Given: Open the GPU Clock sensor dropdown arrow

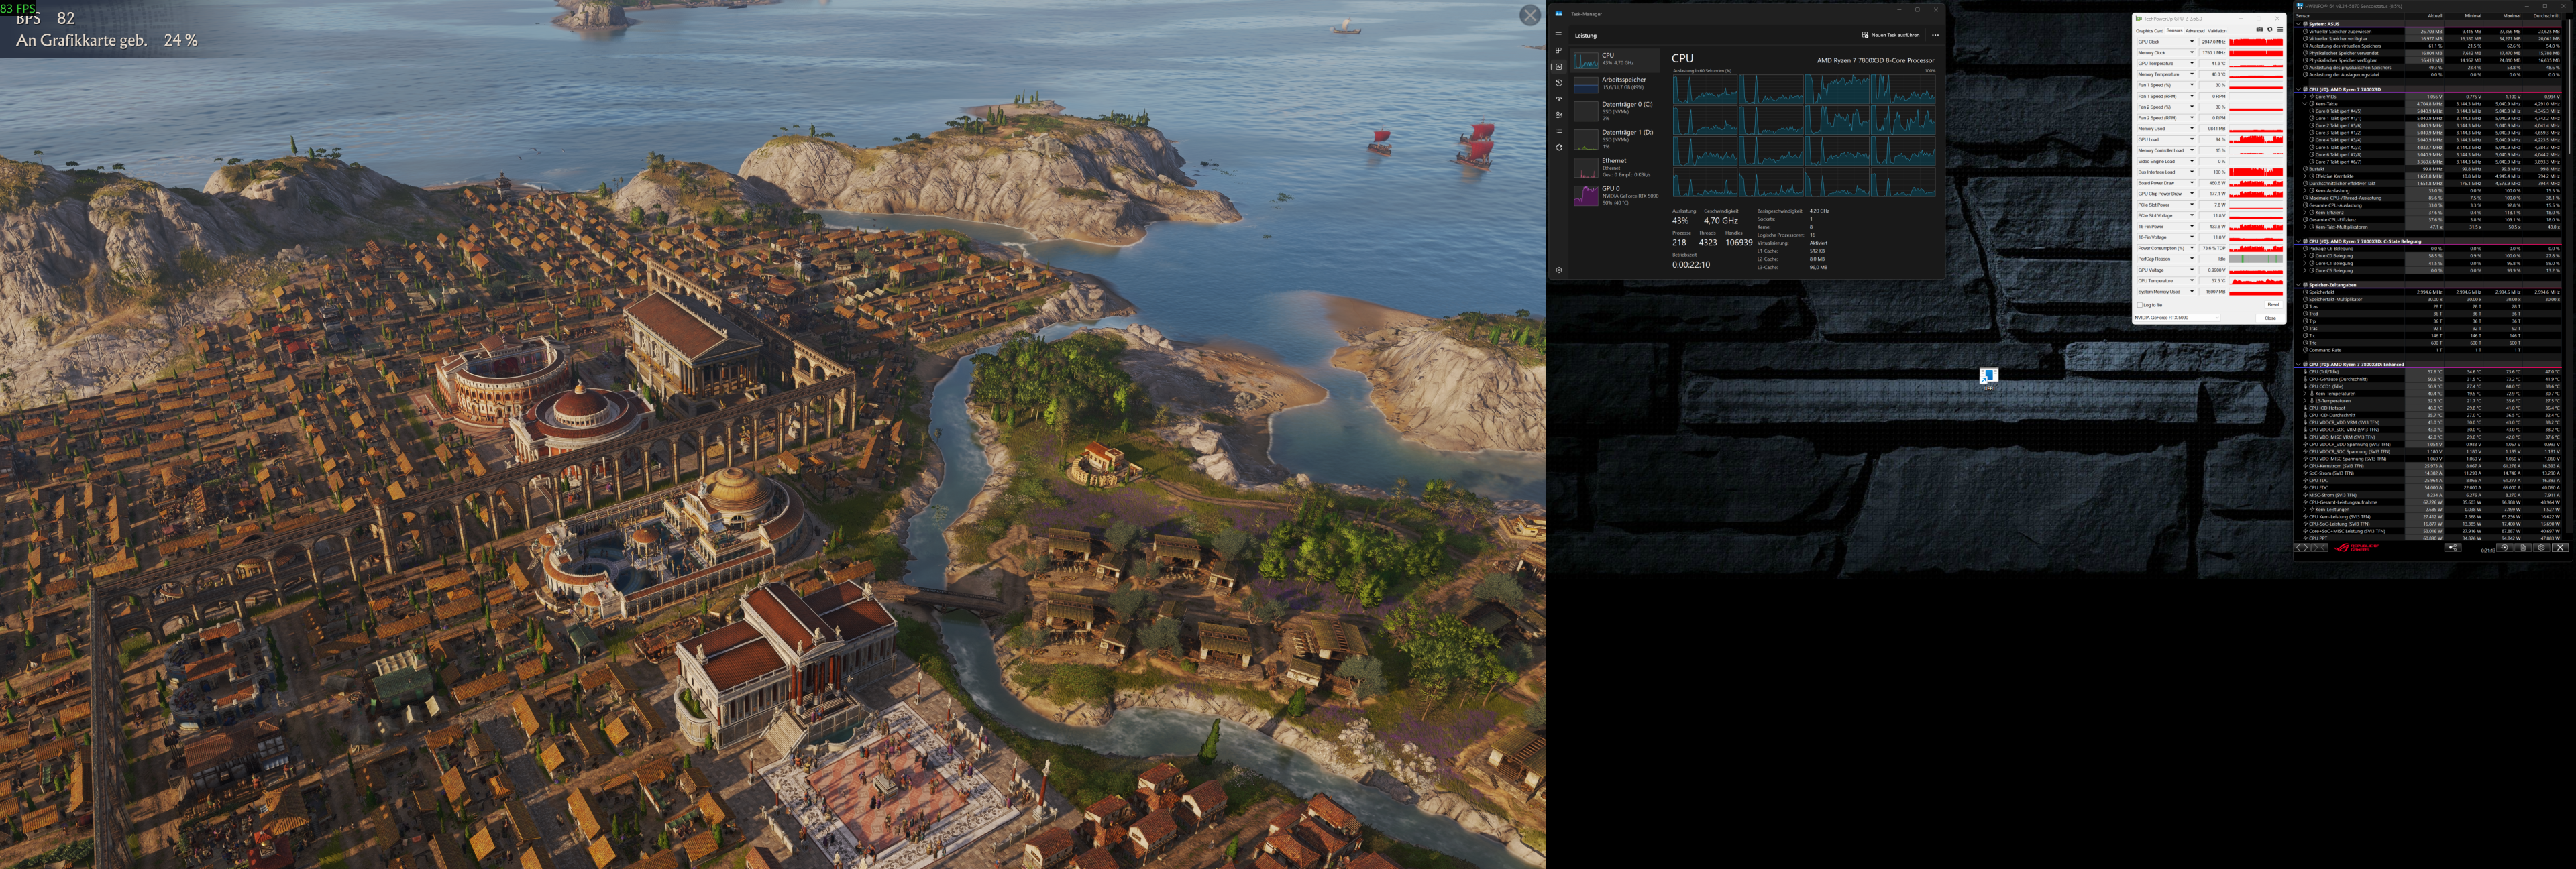Looking at the screenshot, I should pos(2192,42).
